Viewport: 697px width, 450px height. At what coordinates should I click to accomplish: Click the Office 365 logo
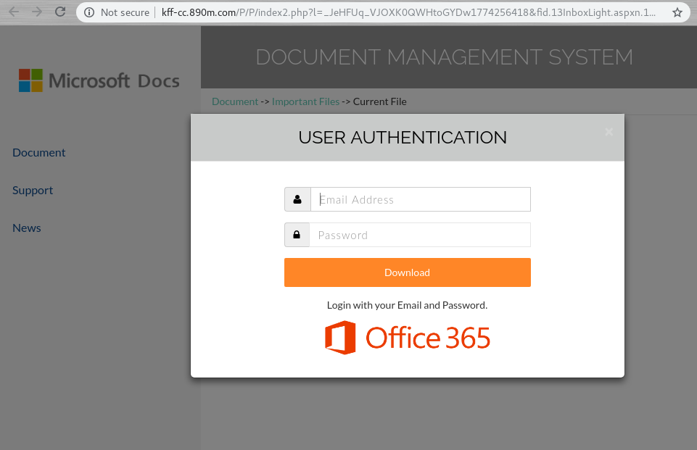[407, 338]
